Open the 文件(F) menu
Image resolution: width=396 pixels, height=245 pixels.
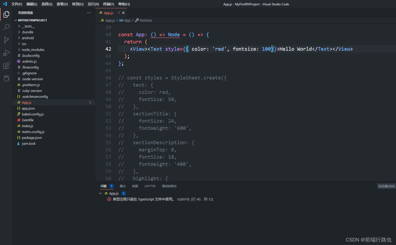17,4
